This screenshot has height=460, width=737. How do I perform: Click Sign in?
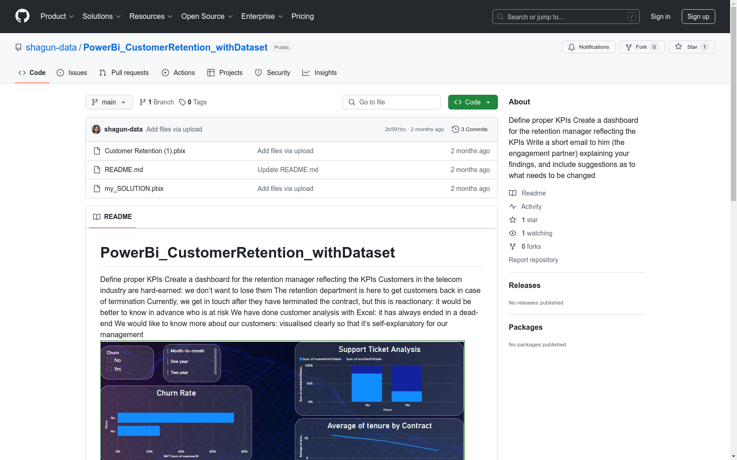661,17
